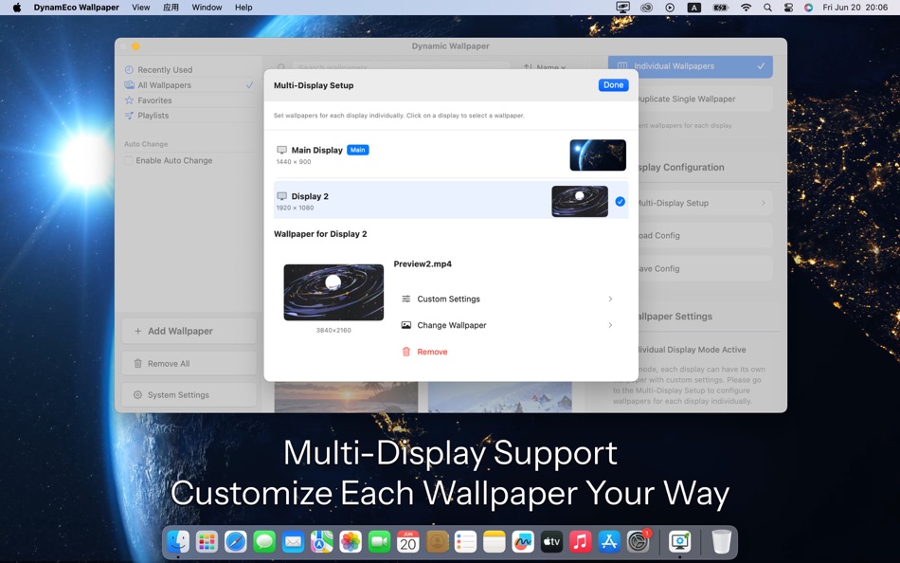Open App Store from the Dock
Image resolution: width=900 pixels, height=563 pixels.
(608, 541)
